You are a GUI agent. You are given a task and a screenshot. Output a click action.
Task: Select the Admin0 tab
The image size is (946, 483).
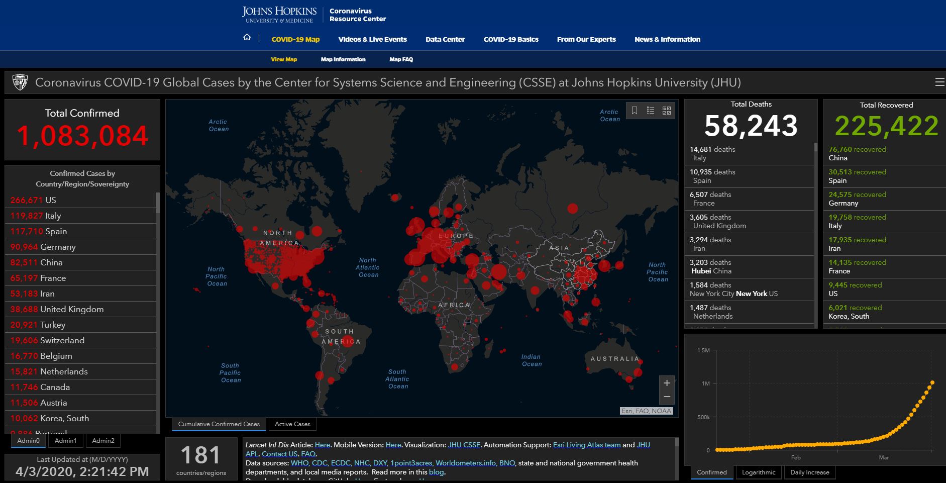[28, 441]
